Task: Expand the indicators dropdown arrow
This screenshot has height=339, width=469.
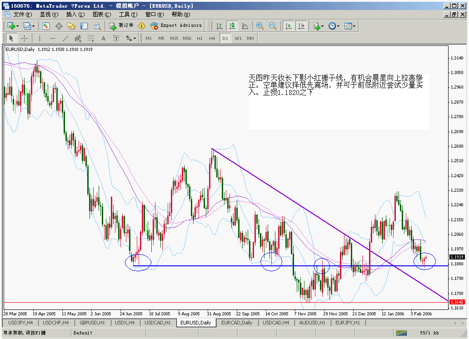Action: coord(323,26)
